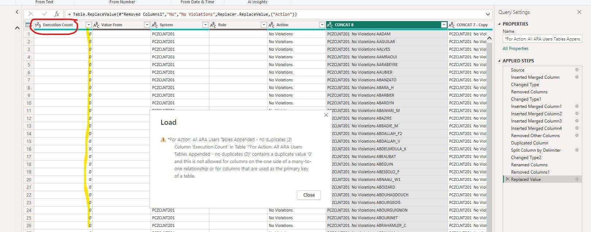
Task: Collapse the PROPERTIES section
Action: click(x=499, y=24)
